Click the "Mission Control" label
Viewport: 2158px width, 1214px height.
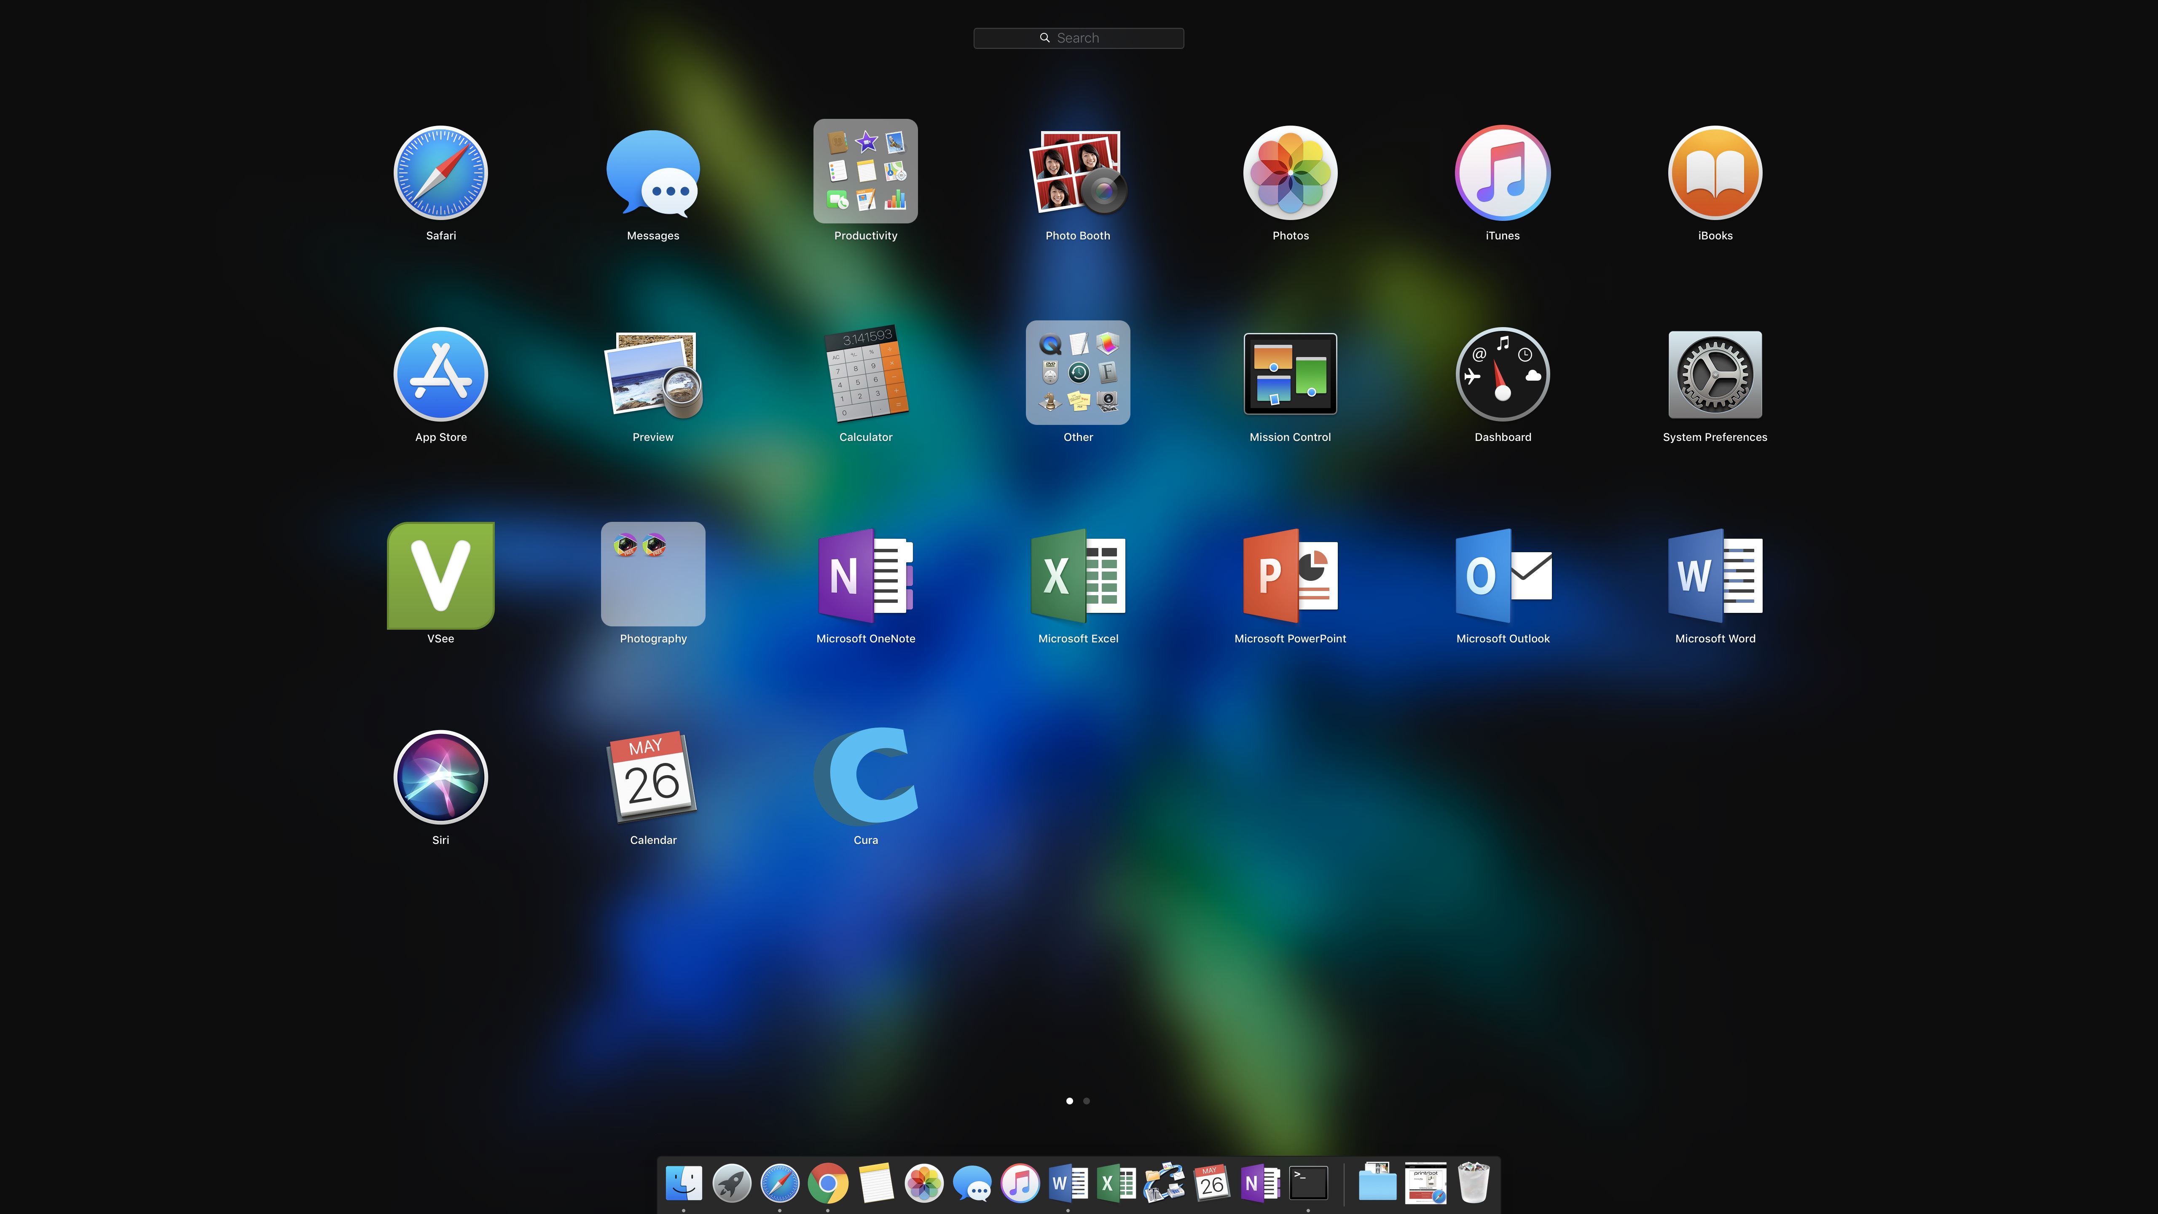click(1290, 438)
